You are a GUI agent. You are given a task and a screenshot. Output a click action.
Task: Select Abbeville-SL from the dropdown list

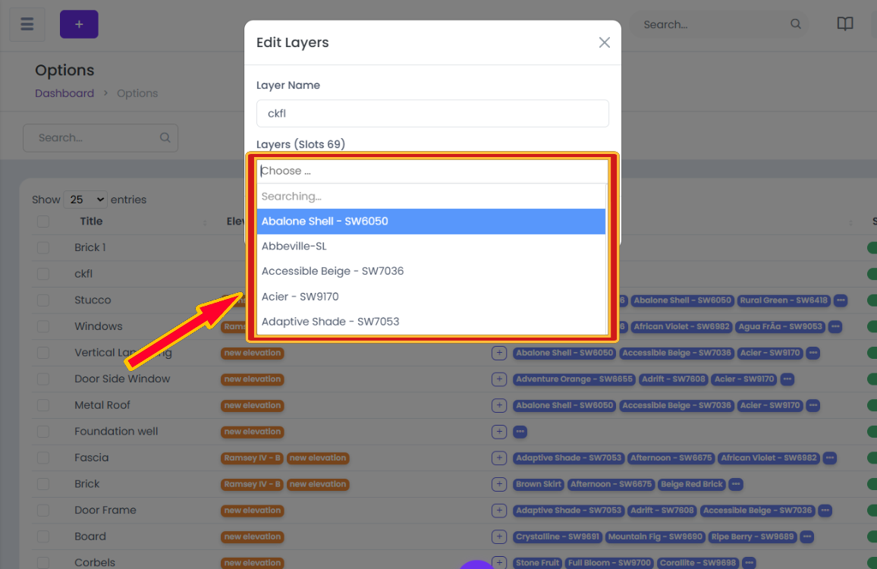(x=431, y=246)
